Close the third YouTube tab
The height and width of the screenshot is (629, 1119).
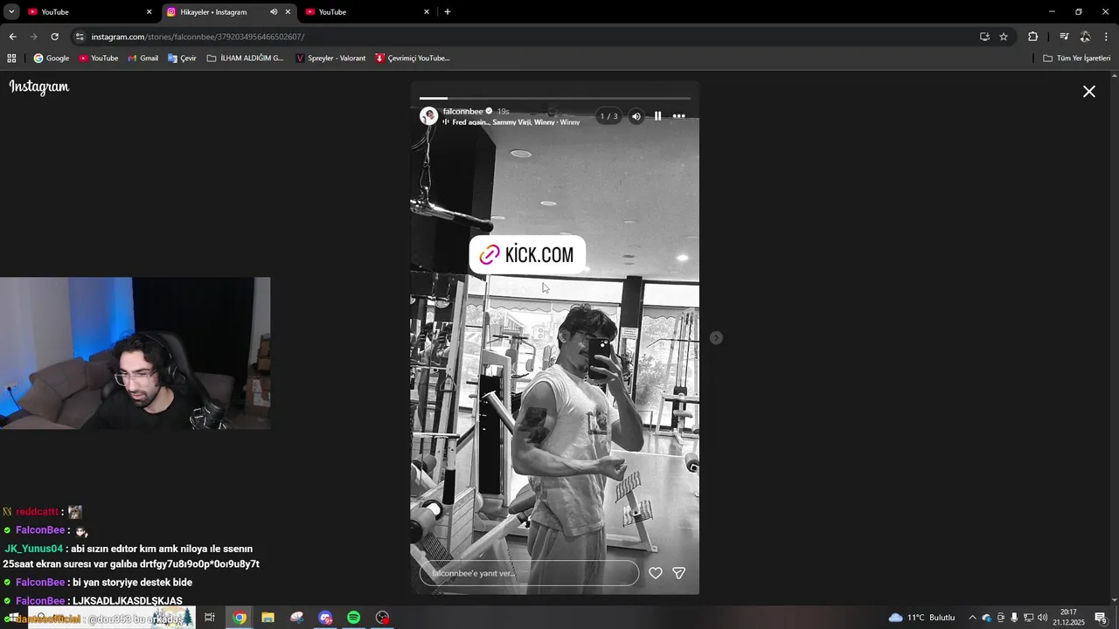[x=427, y=12]
